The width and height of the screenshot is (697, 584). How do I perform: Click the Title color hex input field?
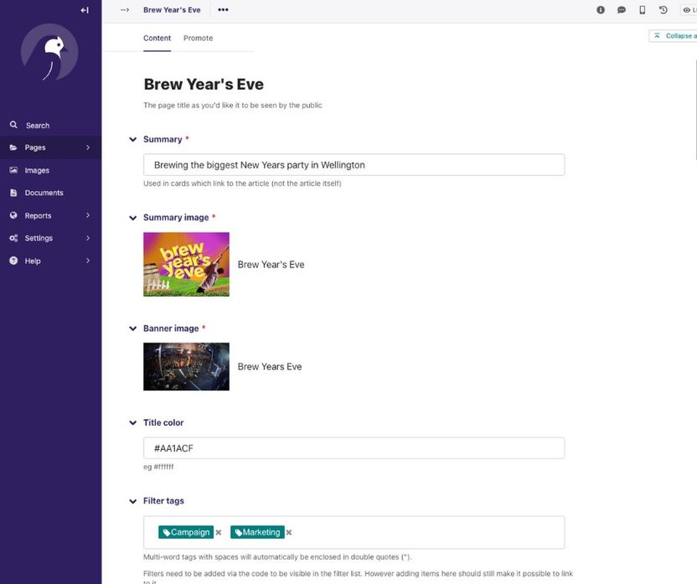coord(354,448)
